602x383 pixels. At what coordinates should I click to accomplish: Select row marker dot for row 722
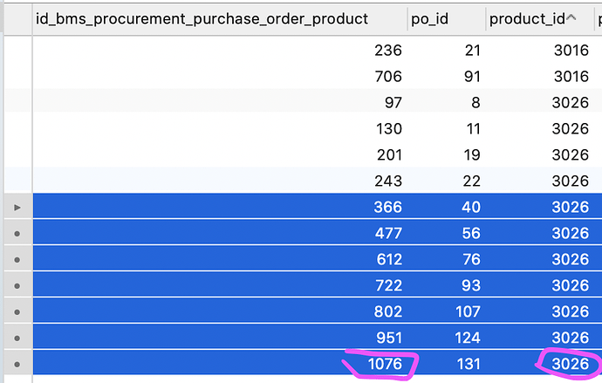tap(17, 285)
